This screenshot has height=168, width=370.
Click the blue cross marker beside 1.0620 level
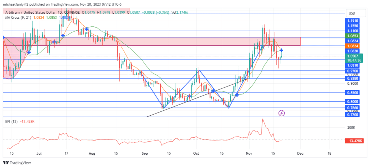pos(281,50)
